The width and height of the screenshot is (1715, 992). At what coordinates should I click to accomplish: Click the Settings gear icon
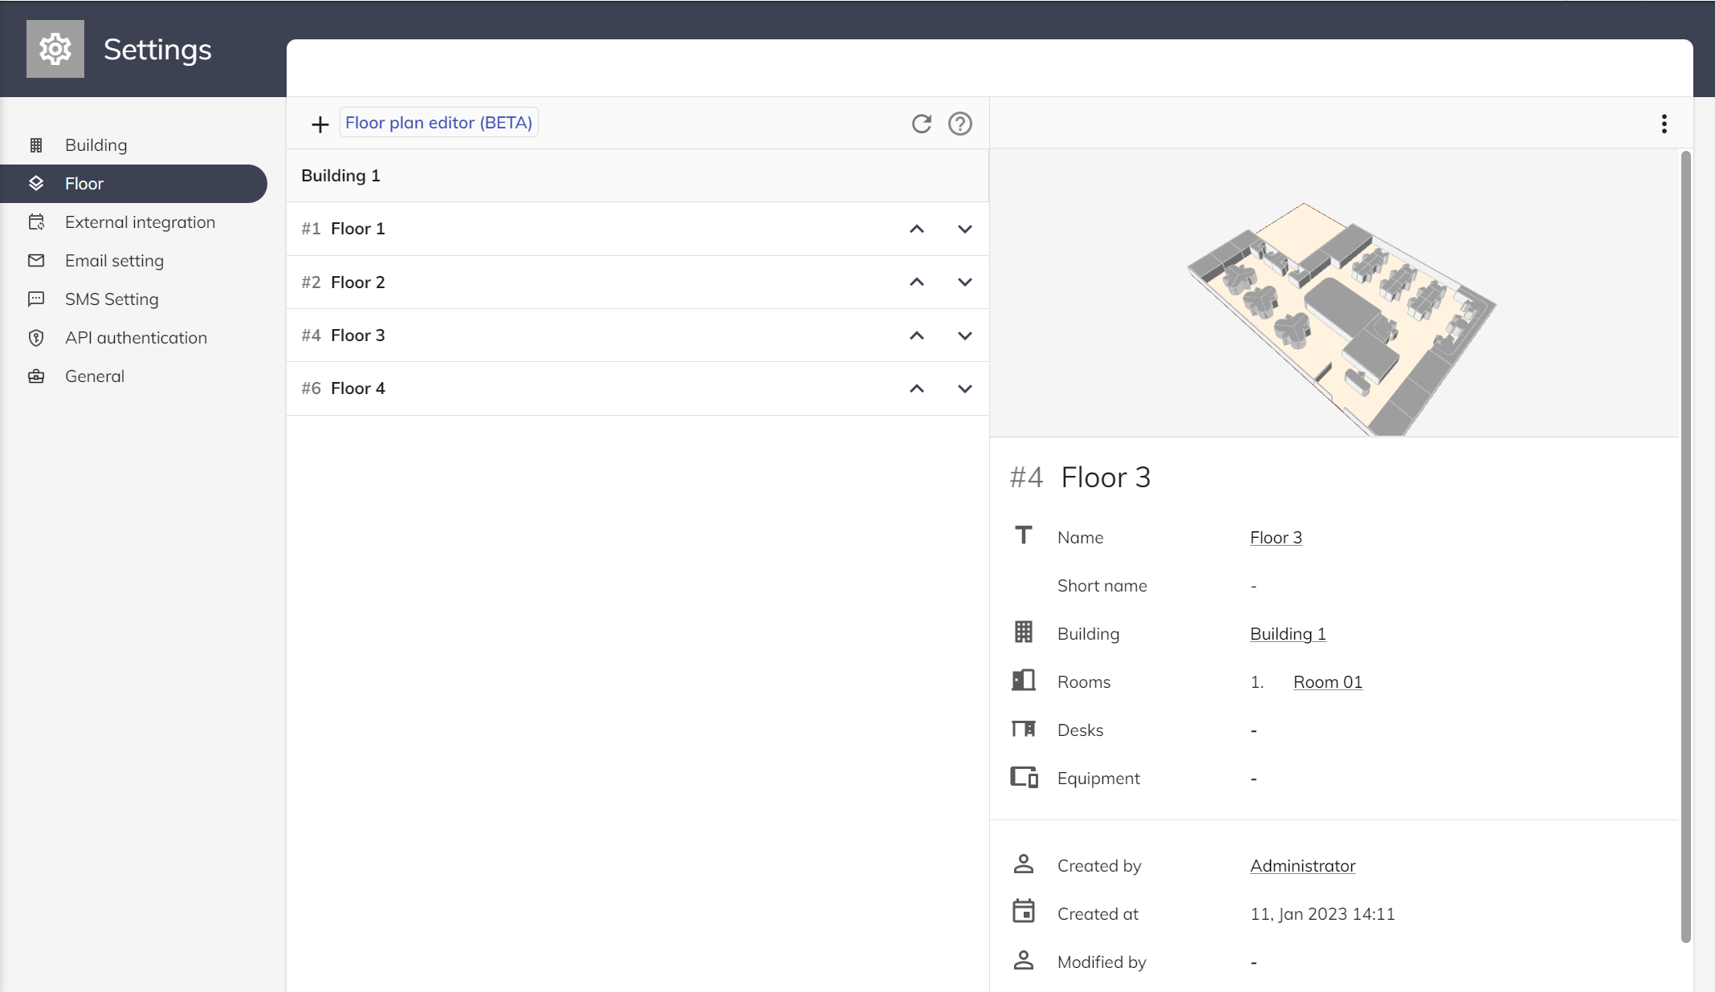coord(55,50)
